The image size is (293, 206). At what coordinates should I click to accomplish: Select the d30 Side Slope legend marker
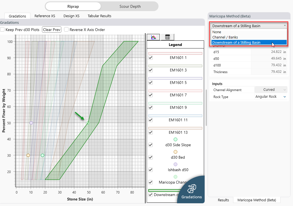pos(175,139)
